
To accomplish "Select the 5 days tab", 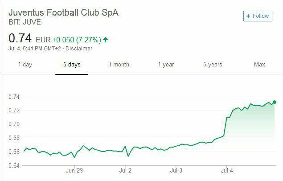I will click(x=72, y=65).
